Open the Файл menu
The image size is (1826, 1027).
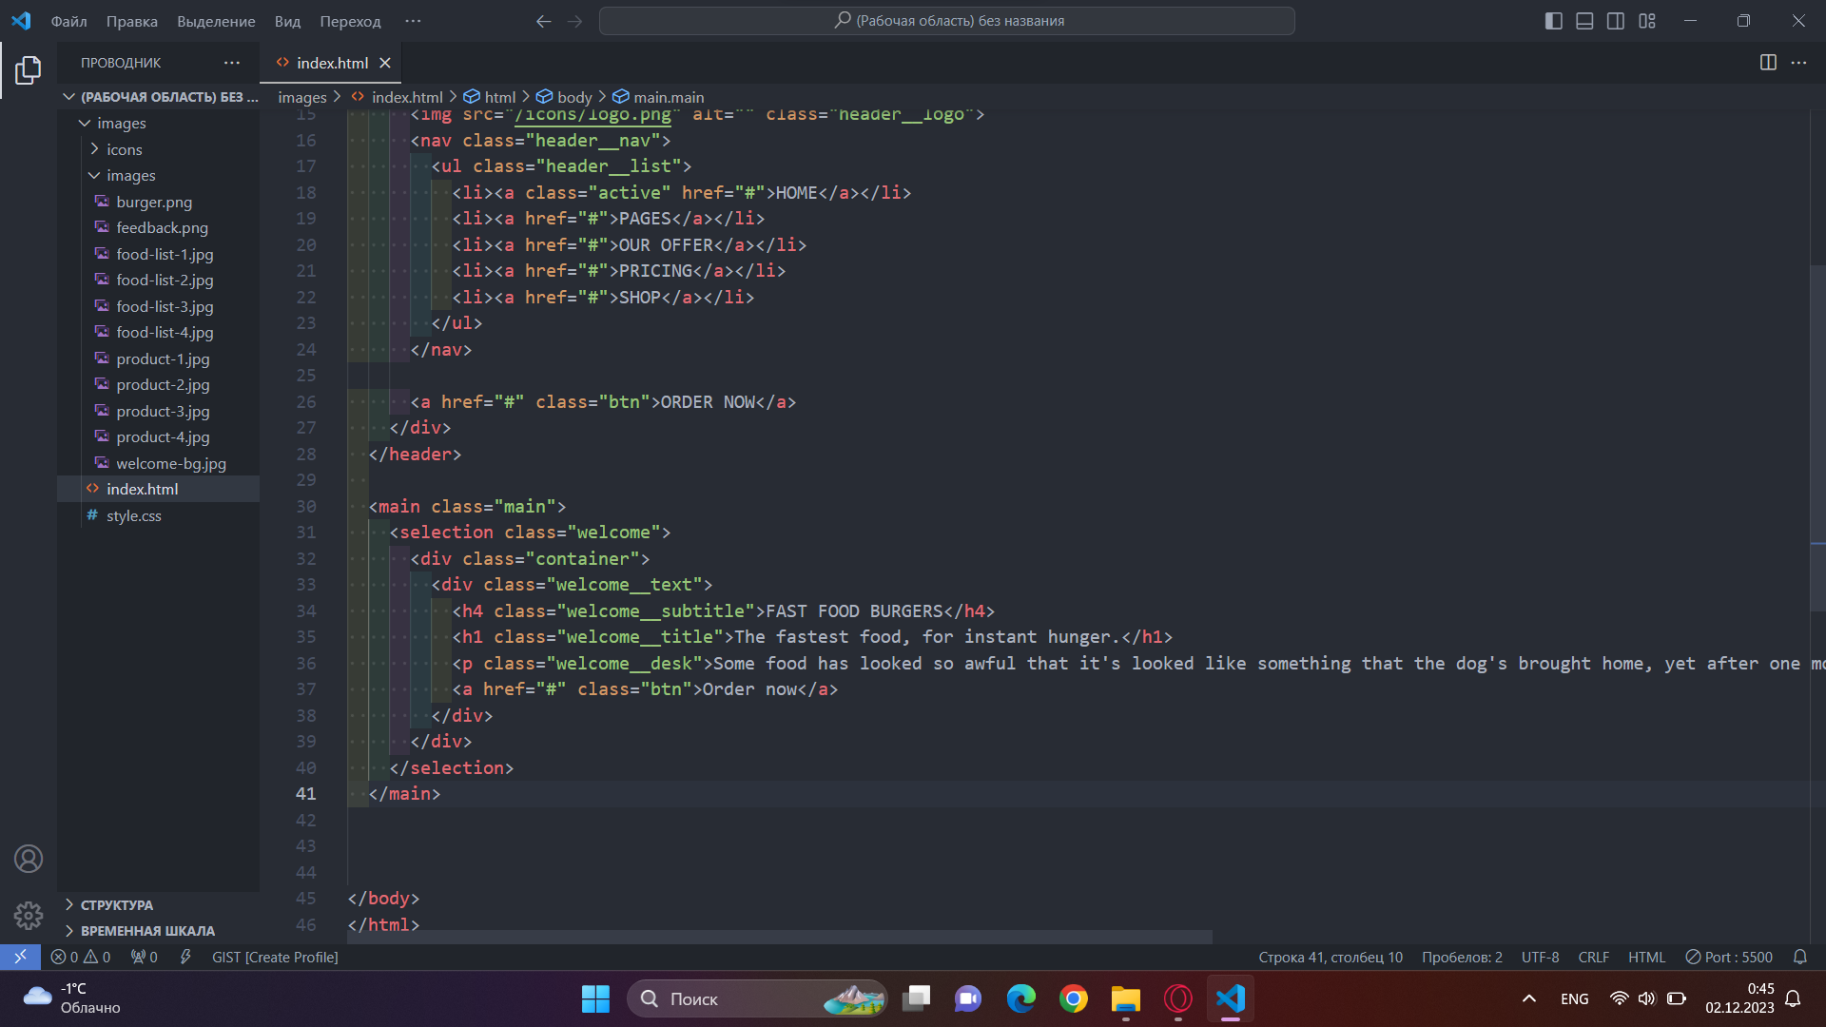[x=68, y=21]
